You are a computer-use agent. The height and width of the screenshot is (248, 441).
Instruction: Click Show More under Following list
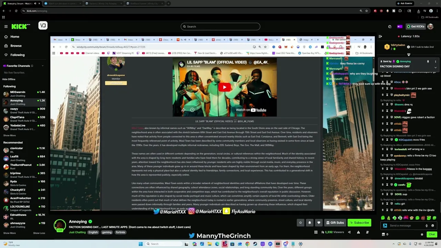click(x=9, y=135)
